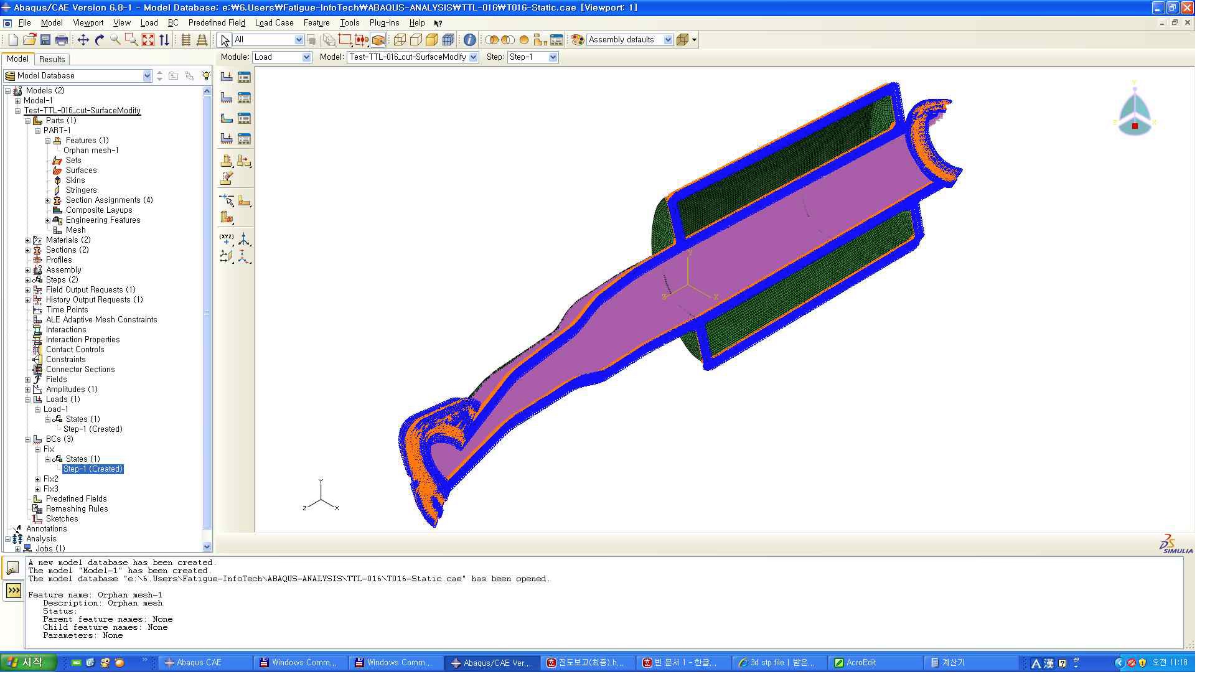The width and height of the screenshot is (1215, 692).
Task: Expand the Materials (2) tree node
Action: (27, 240)
